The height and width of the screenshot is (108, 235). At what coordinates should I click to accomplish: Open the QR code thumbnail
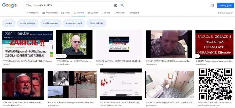tap(215, 84)
